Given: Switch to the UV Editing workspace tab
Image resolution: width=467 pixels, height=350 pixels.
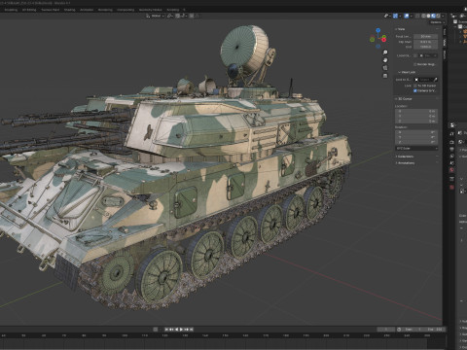Looking at the screenshot, I should tap(29, 10).
